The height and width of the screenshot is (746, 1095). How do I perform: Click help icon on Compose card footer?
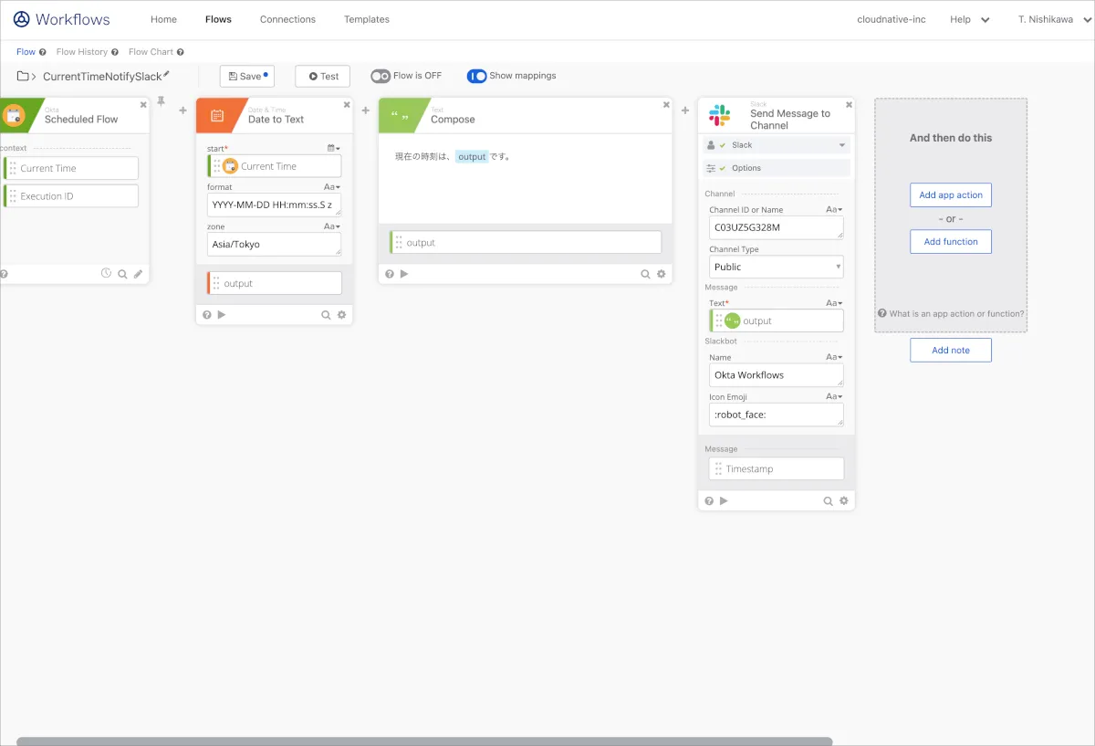click(390, 274)
